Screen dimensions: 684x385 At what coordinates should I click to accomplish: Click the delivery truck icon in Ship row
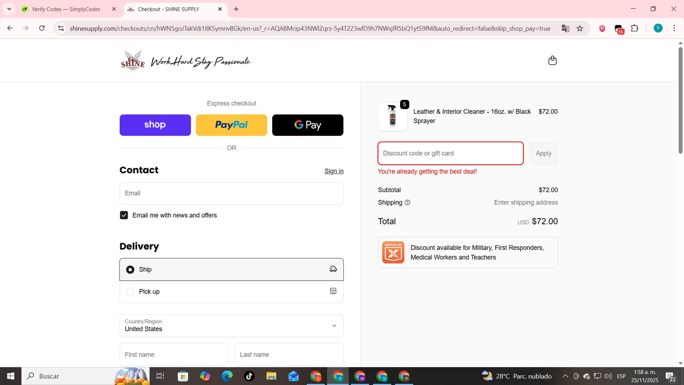click(333, 269)
